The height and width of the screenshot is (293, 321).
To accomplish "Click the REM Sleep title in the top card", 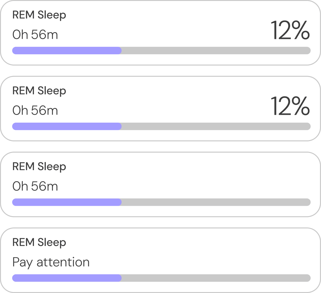I will (39, 15).
